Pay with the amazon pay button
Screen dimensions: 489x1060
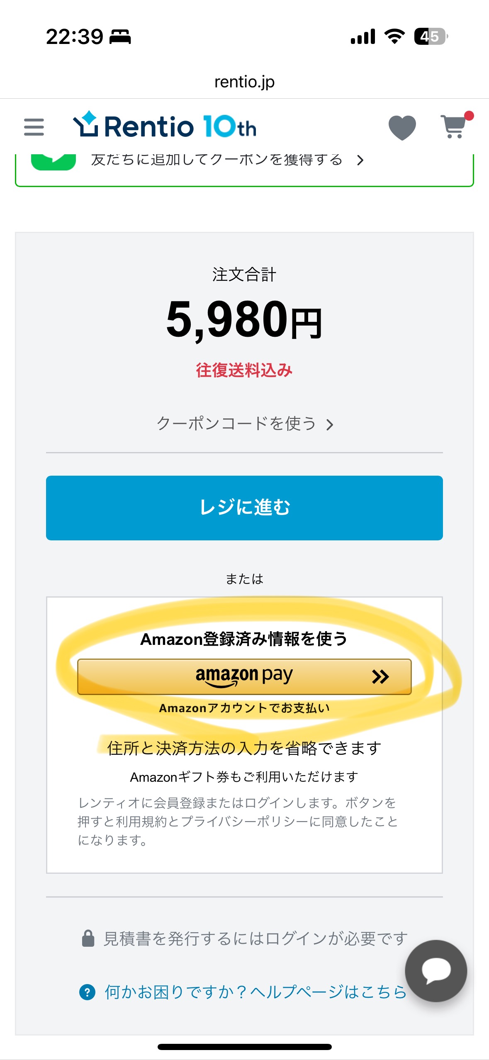[244, 676]
